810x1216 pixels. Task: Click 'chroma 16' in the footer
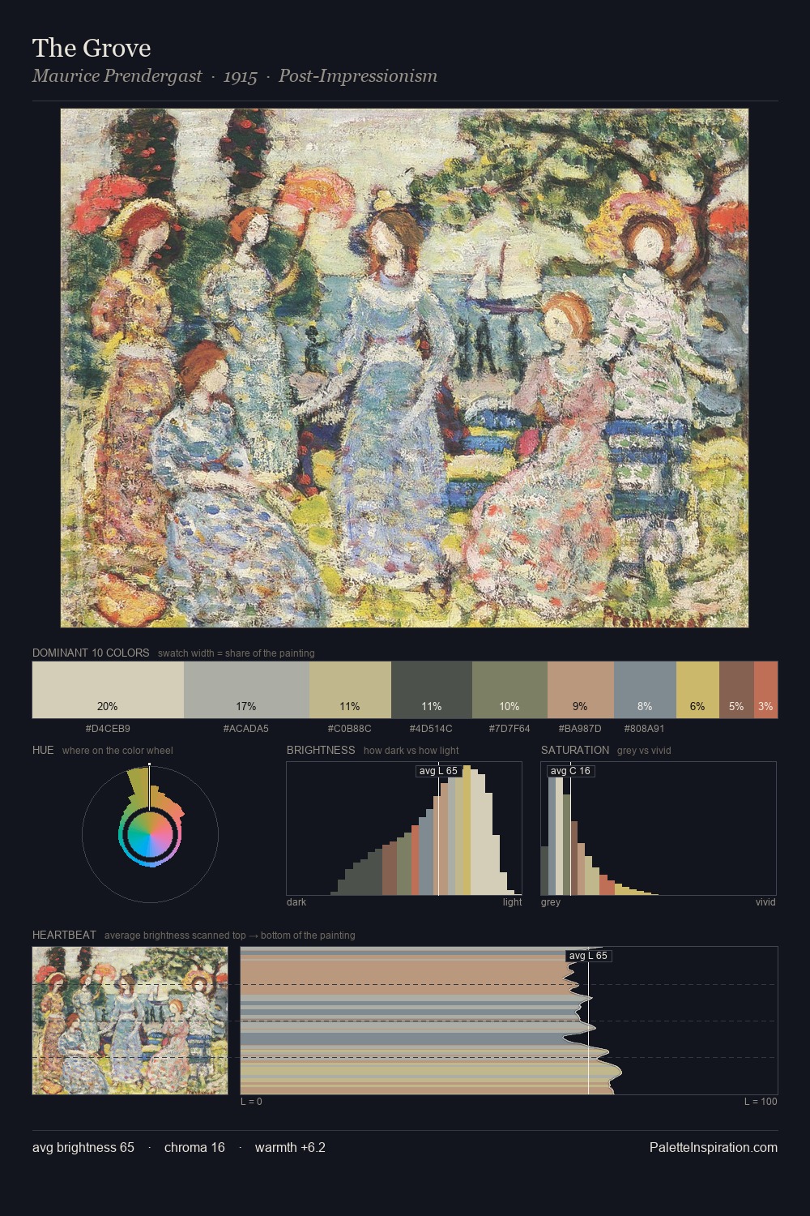coord(194,1147)
